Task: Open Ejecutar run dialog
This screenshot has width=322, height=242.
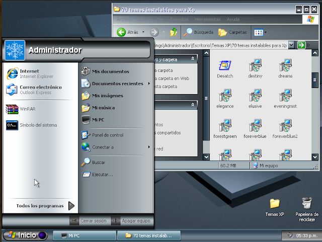Action: pyautogui.click(x=97, y=175)
